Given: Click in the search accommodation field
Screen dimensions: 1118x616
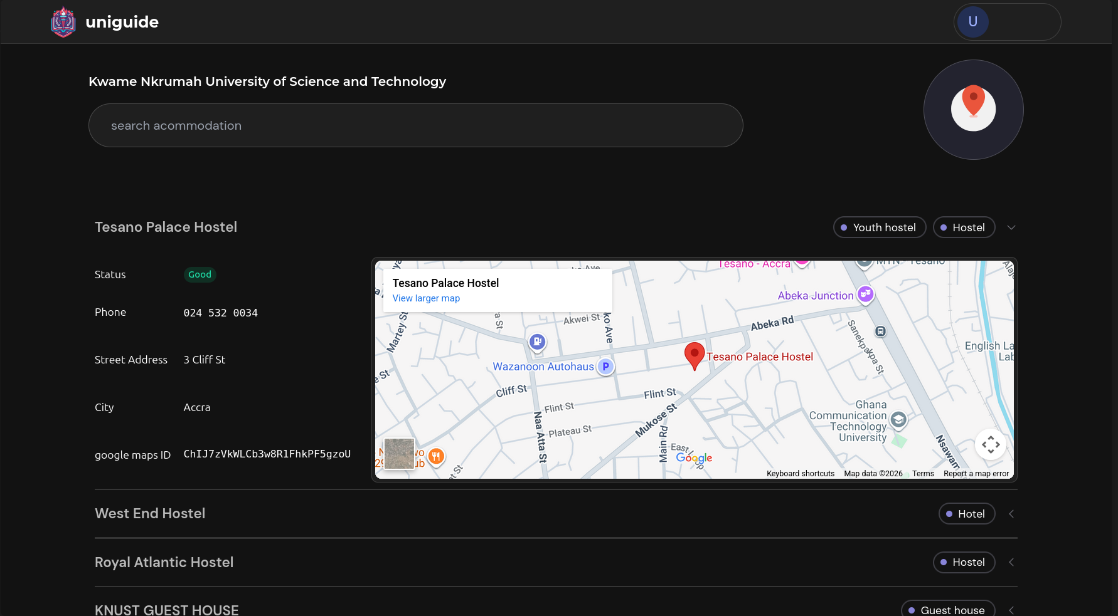Looking at the screenshot, I should click(415, 125).
